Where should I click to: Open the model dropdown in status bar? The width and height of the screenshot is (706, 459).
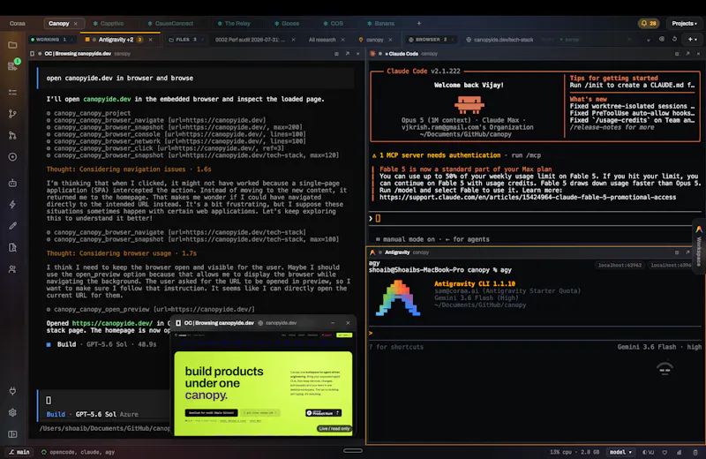tap(620, 452)
